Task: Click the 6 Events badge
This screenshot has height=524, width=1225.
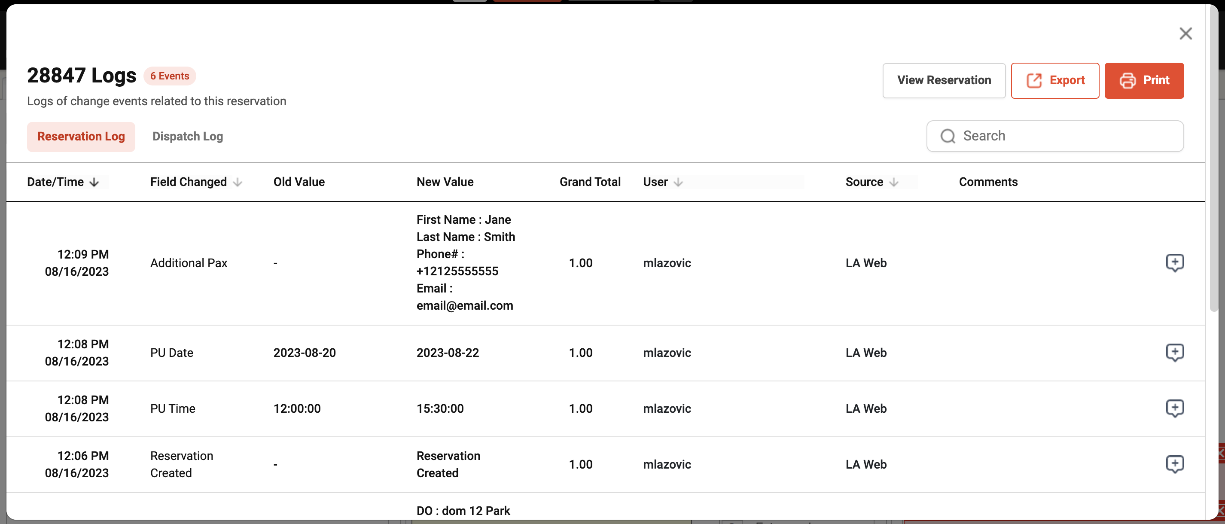Action: pos(169,76)
